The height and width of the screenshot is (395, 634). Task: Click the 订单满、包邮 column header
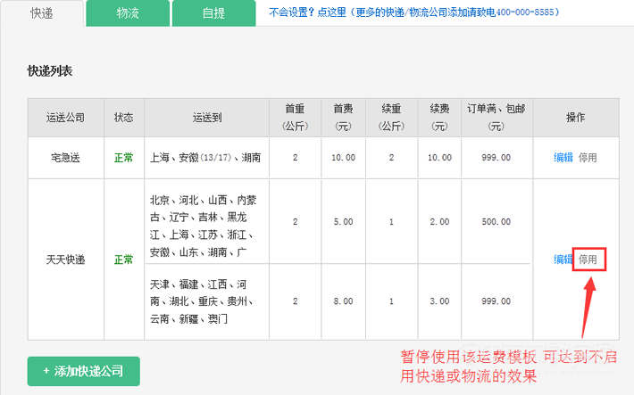point(496,118)
